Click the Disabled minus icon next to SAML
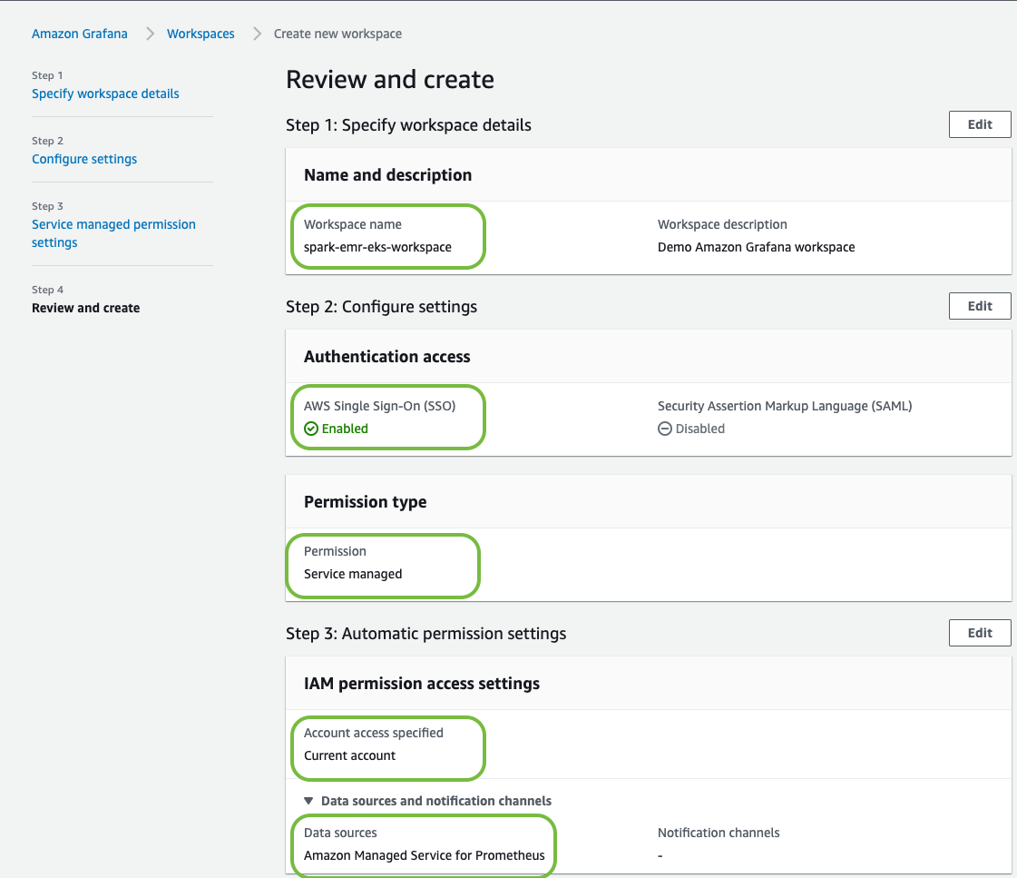 tap(666, 428)
